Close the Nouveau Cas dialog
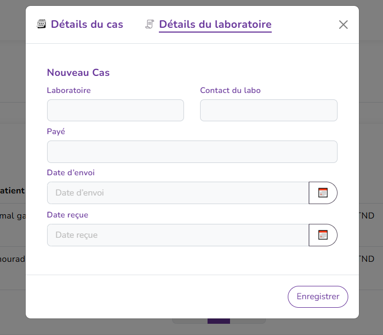Viewport: 383px width, 335px height. (x=343, y=25)
